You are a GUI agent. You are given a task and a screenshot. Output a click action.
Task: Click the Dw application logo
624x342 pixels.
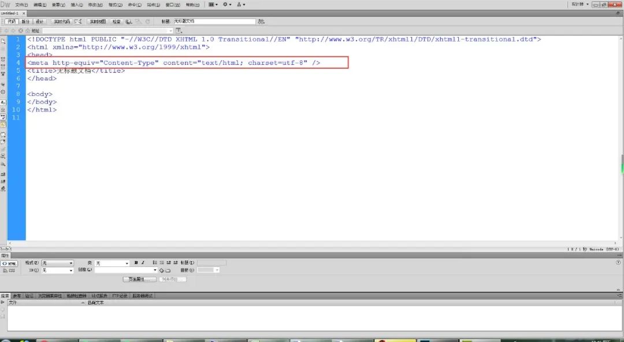(6, 5)
